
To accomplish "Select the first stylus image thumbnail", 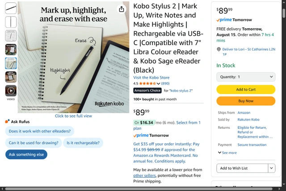I will tap(11, 8).
